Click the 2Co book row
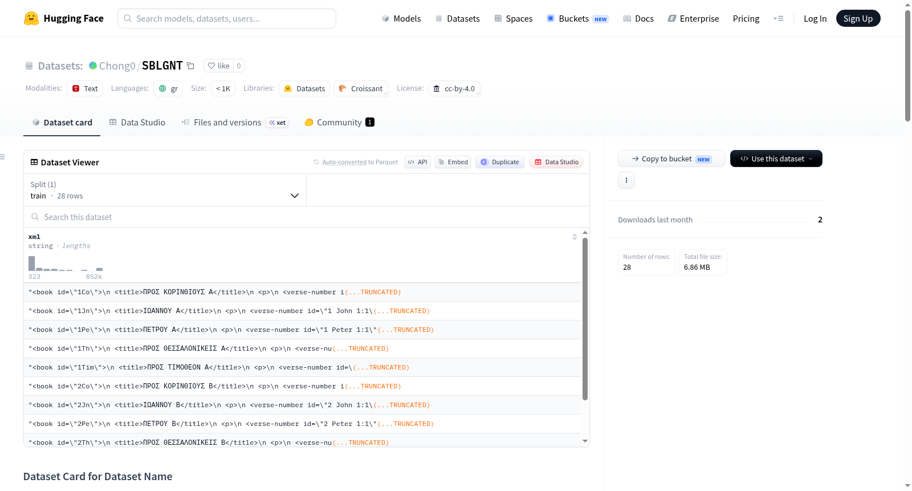The width and height of the screenshot is (912, 491). pyautogui.click(x=302, y=386)
